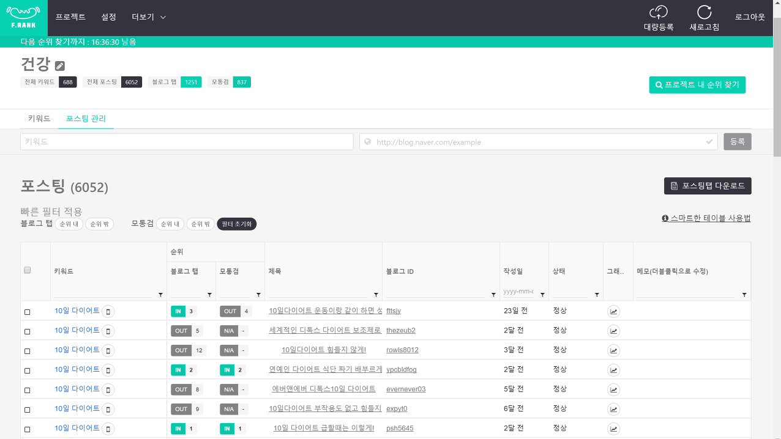Open the mobile icon in the fttsjv row
This screenshot has height=439, width=781.
coord(108,312)
